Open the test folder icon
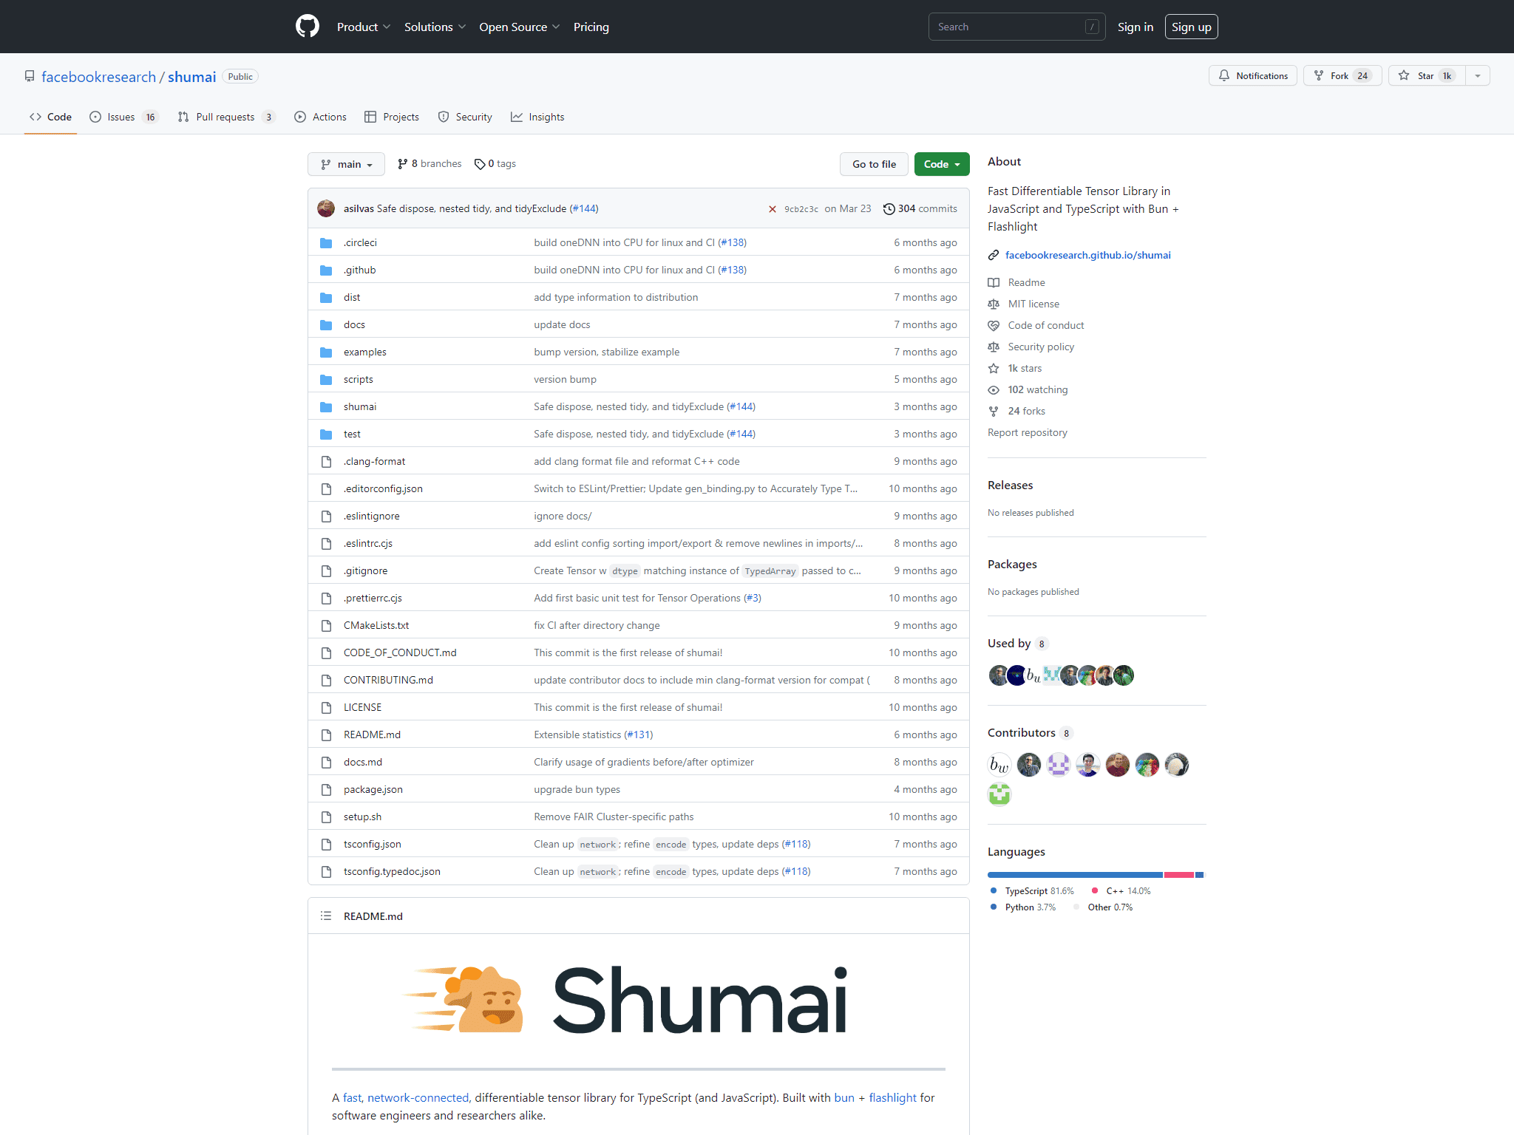 (326, 434)
